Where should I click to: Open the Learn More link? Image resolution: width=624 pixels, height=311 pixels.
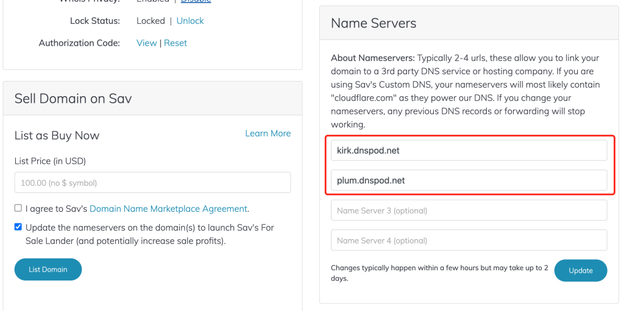pyautogui.click(x=268, y=133)
